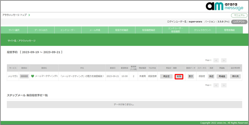Open the クリックカウント tab
The height and width of the screenshot is (125, 249).
tap(203, 30)
